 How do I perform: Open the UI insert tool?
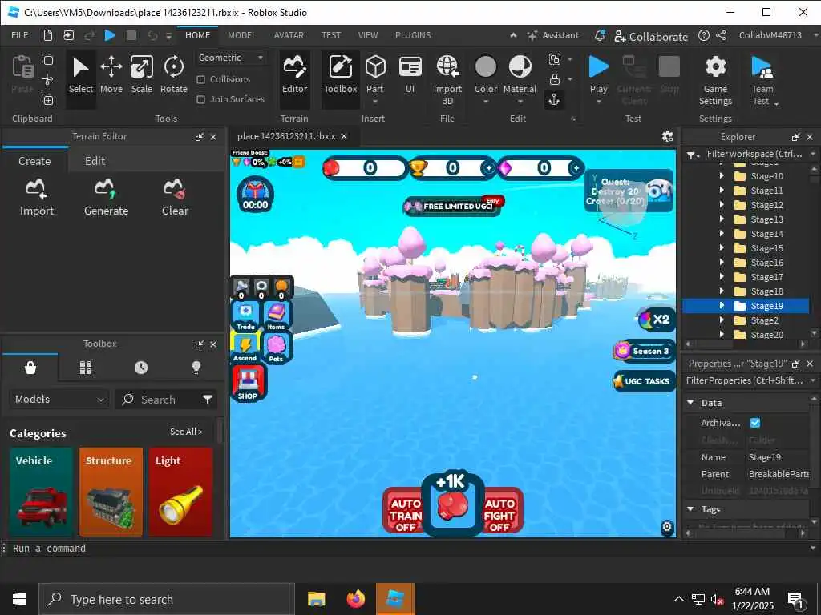[x=410, y=75]
